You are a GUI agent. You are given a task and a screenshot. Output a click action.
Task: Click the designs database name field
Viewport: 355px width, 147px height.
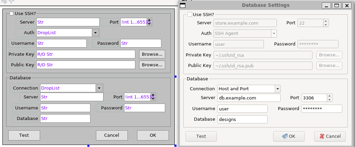(x=242, y=119)
